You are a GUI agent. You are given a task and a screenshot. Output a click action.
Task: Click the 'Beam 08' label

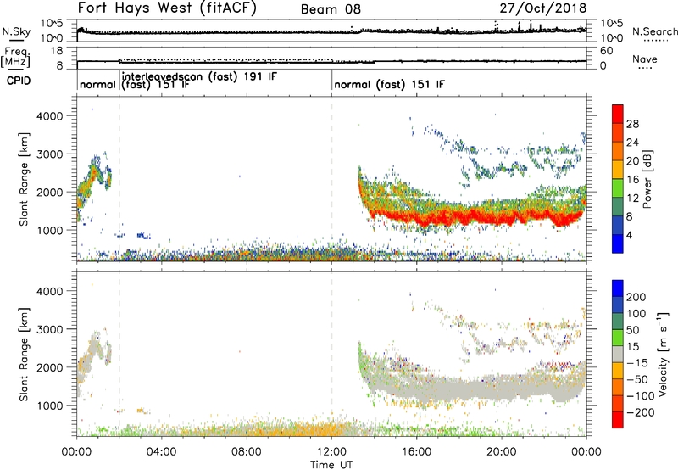[331, 9]
